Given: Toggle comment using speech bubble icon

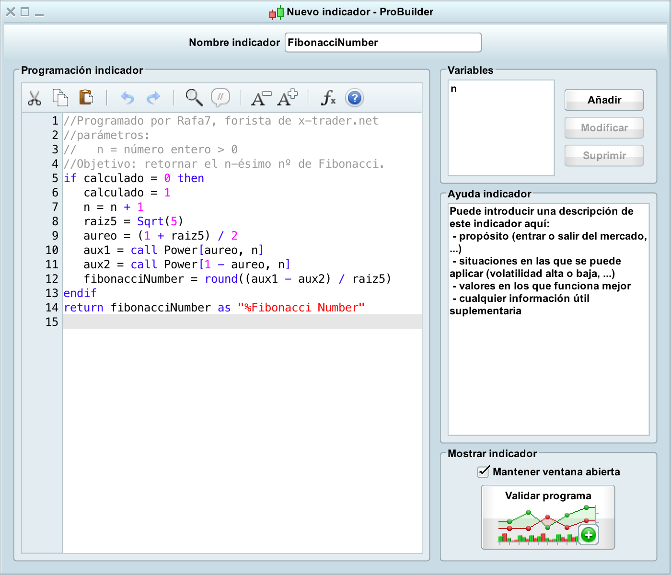Looking at the screenshot, I should pyautogui.click(x=220, y=97).
